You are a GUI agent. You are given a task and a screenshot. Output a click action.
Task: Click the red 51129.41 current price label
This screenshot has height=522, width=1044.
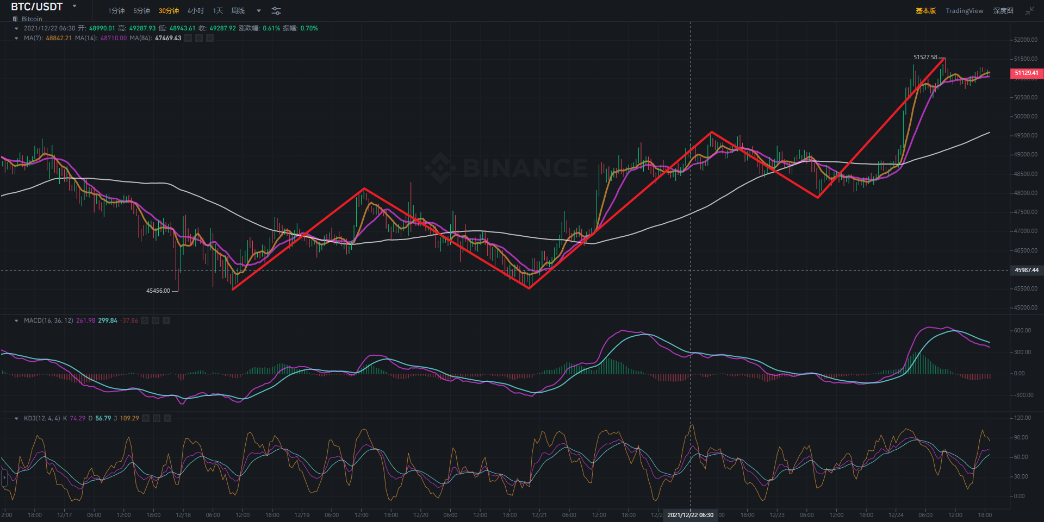coord(1026,73)
